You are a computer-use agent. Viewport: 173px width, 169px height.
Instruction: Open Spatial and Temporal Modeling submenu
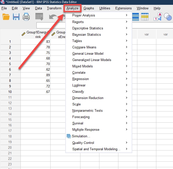(99, 149)
